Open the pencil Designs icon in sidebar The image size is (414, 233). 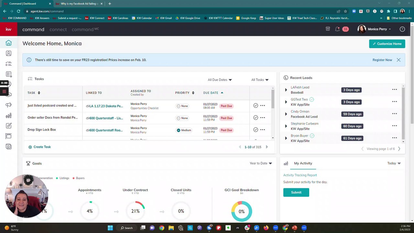(x=9, y=126)
